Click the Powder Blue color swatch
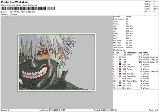This screenshot has height=112, width=159. [x=120, y=81]
